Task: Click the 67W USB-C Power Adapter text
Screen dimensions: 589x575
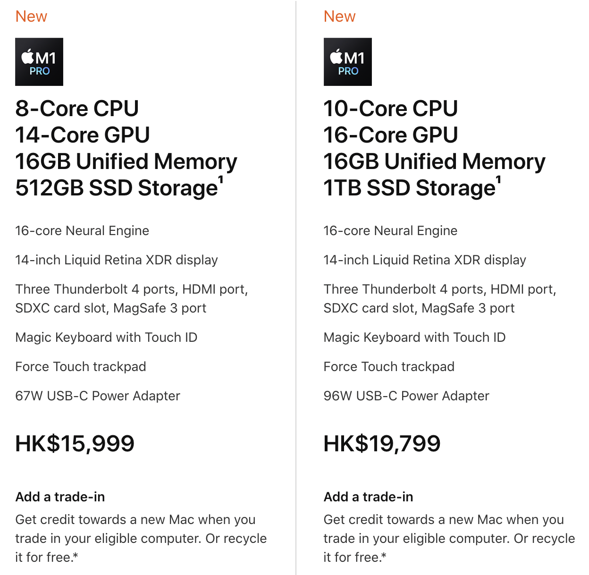Action: pyautogui.click(x=98, y=396)
